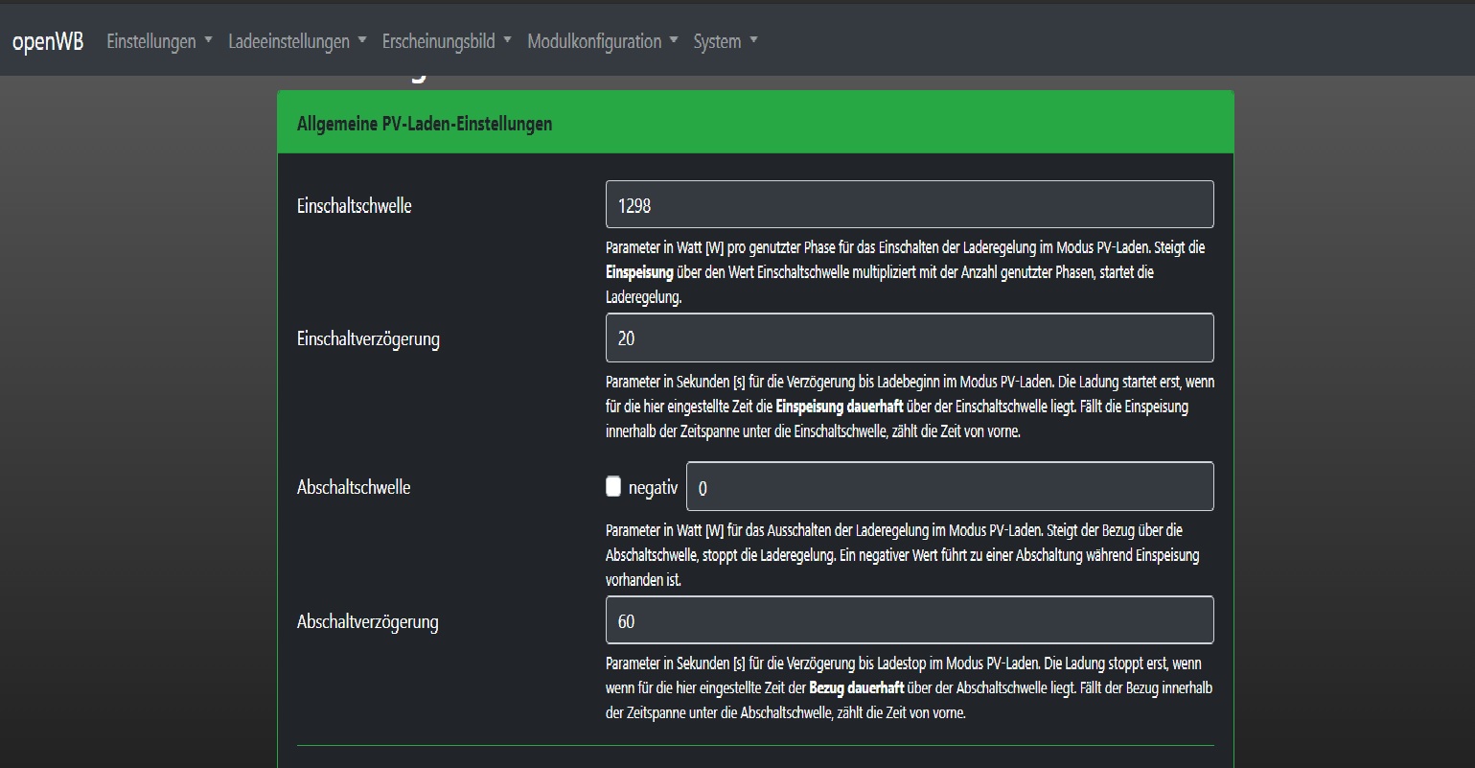Click the Einschaltverzögerung field label
Viewport: 1475px width, 768px height.
[368, 338]
